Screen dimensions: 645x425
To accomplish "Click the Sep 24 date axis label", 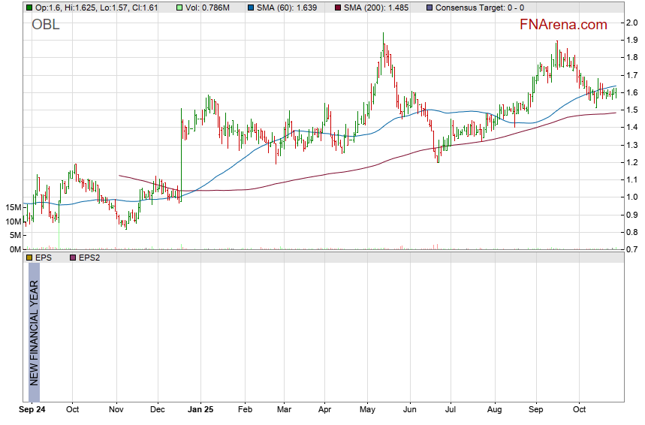I will [33, 411].
